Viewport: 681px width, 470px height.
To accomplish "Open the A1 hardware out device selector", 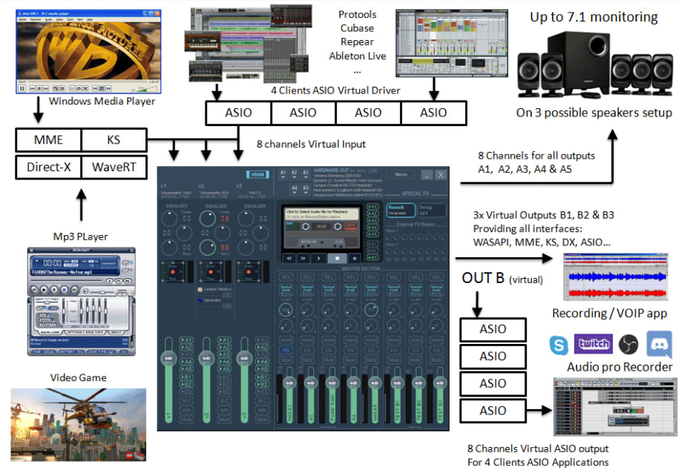I will point(283,174).
